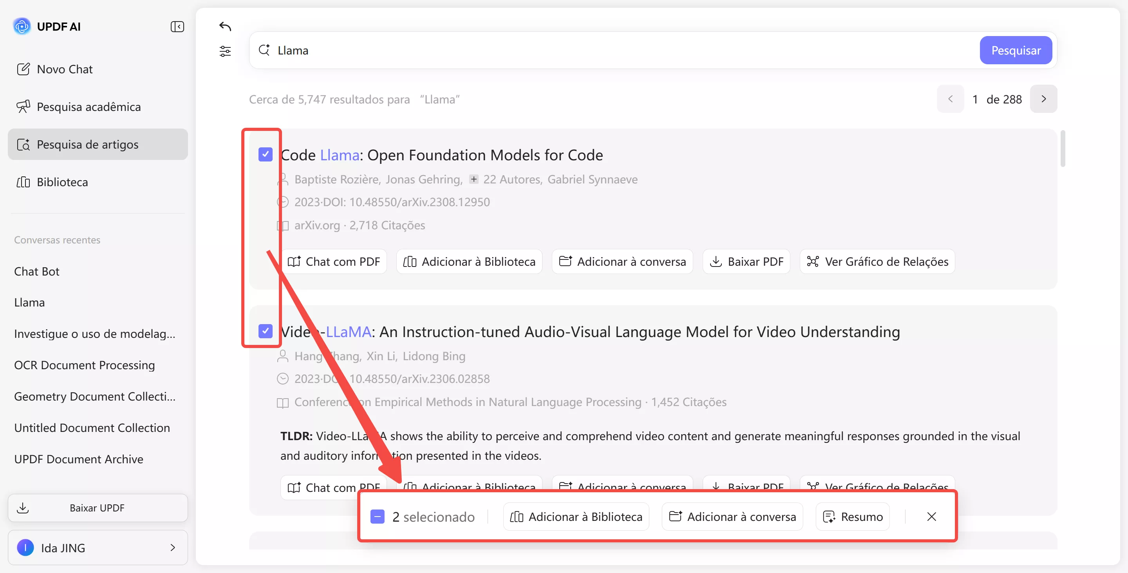Go to next results page
This screenshot has width=1128, height=573.
pos(1043,99)
